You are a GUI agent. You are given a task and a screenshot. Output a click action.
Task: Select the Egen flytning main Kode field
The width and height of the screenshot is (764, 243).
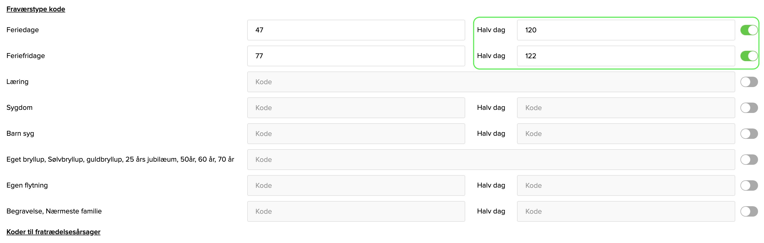click(x=356, y=185)
